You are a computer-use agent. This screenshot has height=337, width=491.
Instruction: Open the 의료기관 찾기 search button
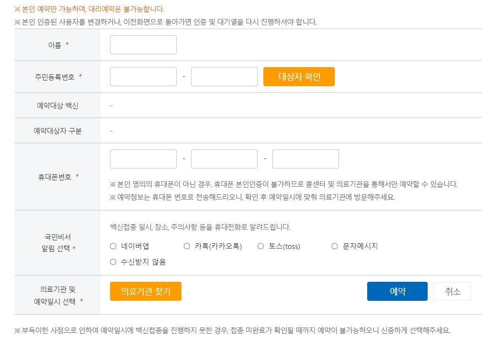tap(146, 291)
